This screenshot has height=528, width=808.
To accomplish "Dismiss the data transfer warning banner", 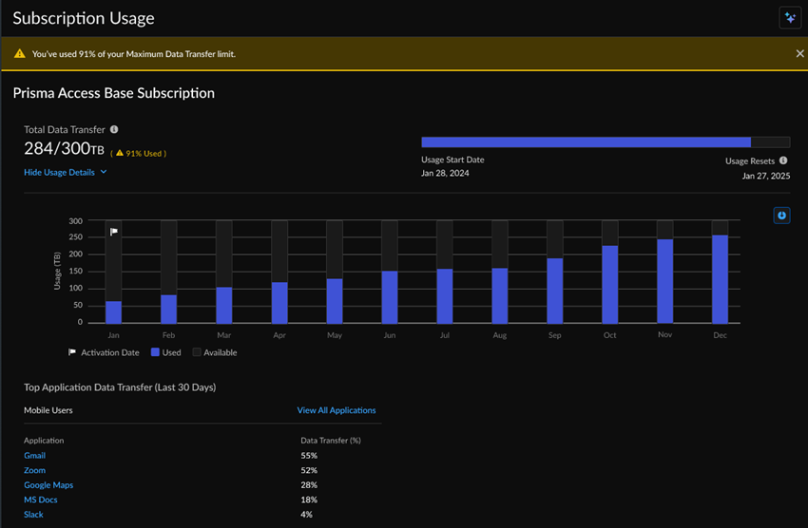I will (x=799, y=54).
